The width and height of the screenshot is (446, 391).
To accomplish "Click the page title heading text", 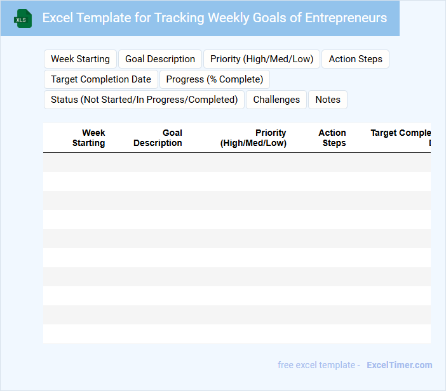I will [x=214, y=18].
